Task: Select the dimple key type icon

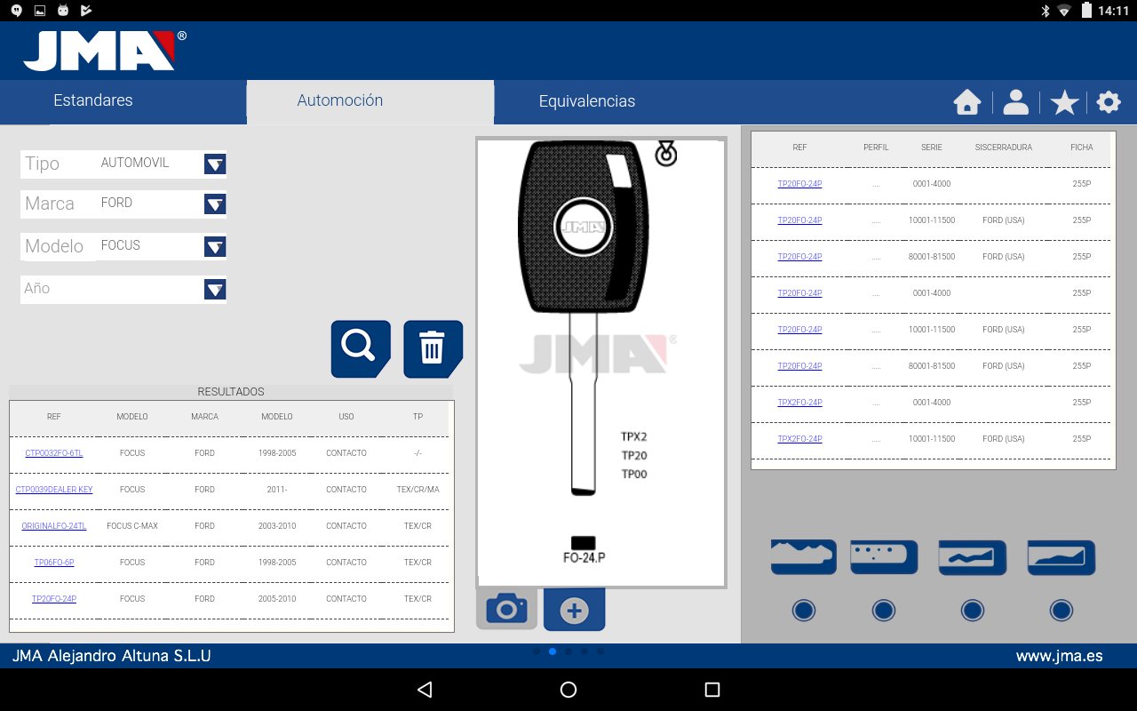Action: tap(884, 557)
